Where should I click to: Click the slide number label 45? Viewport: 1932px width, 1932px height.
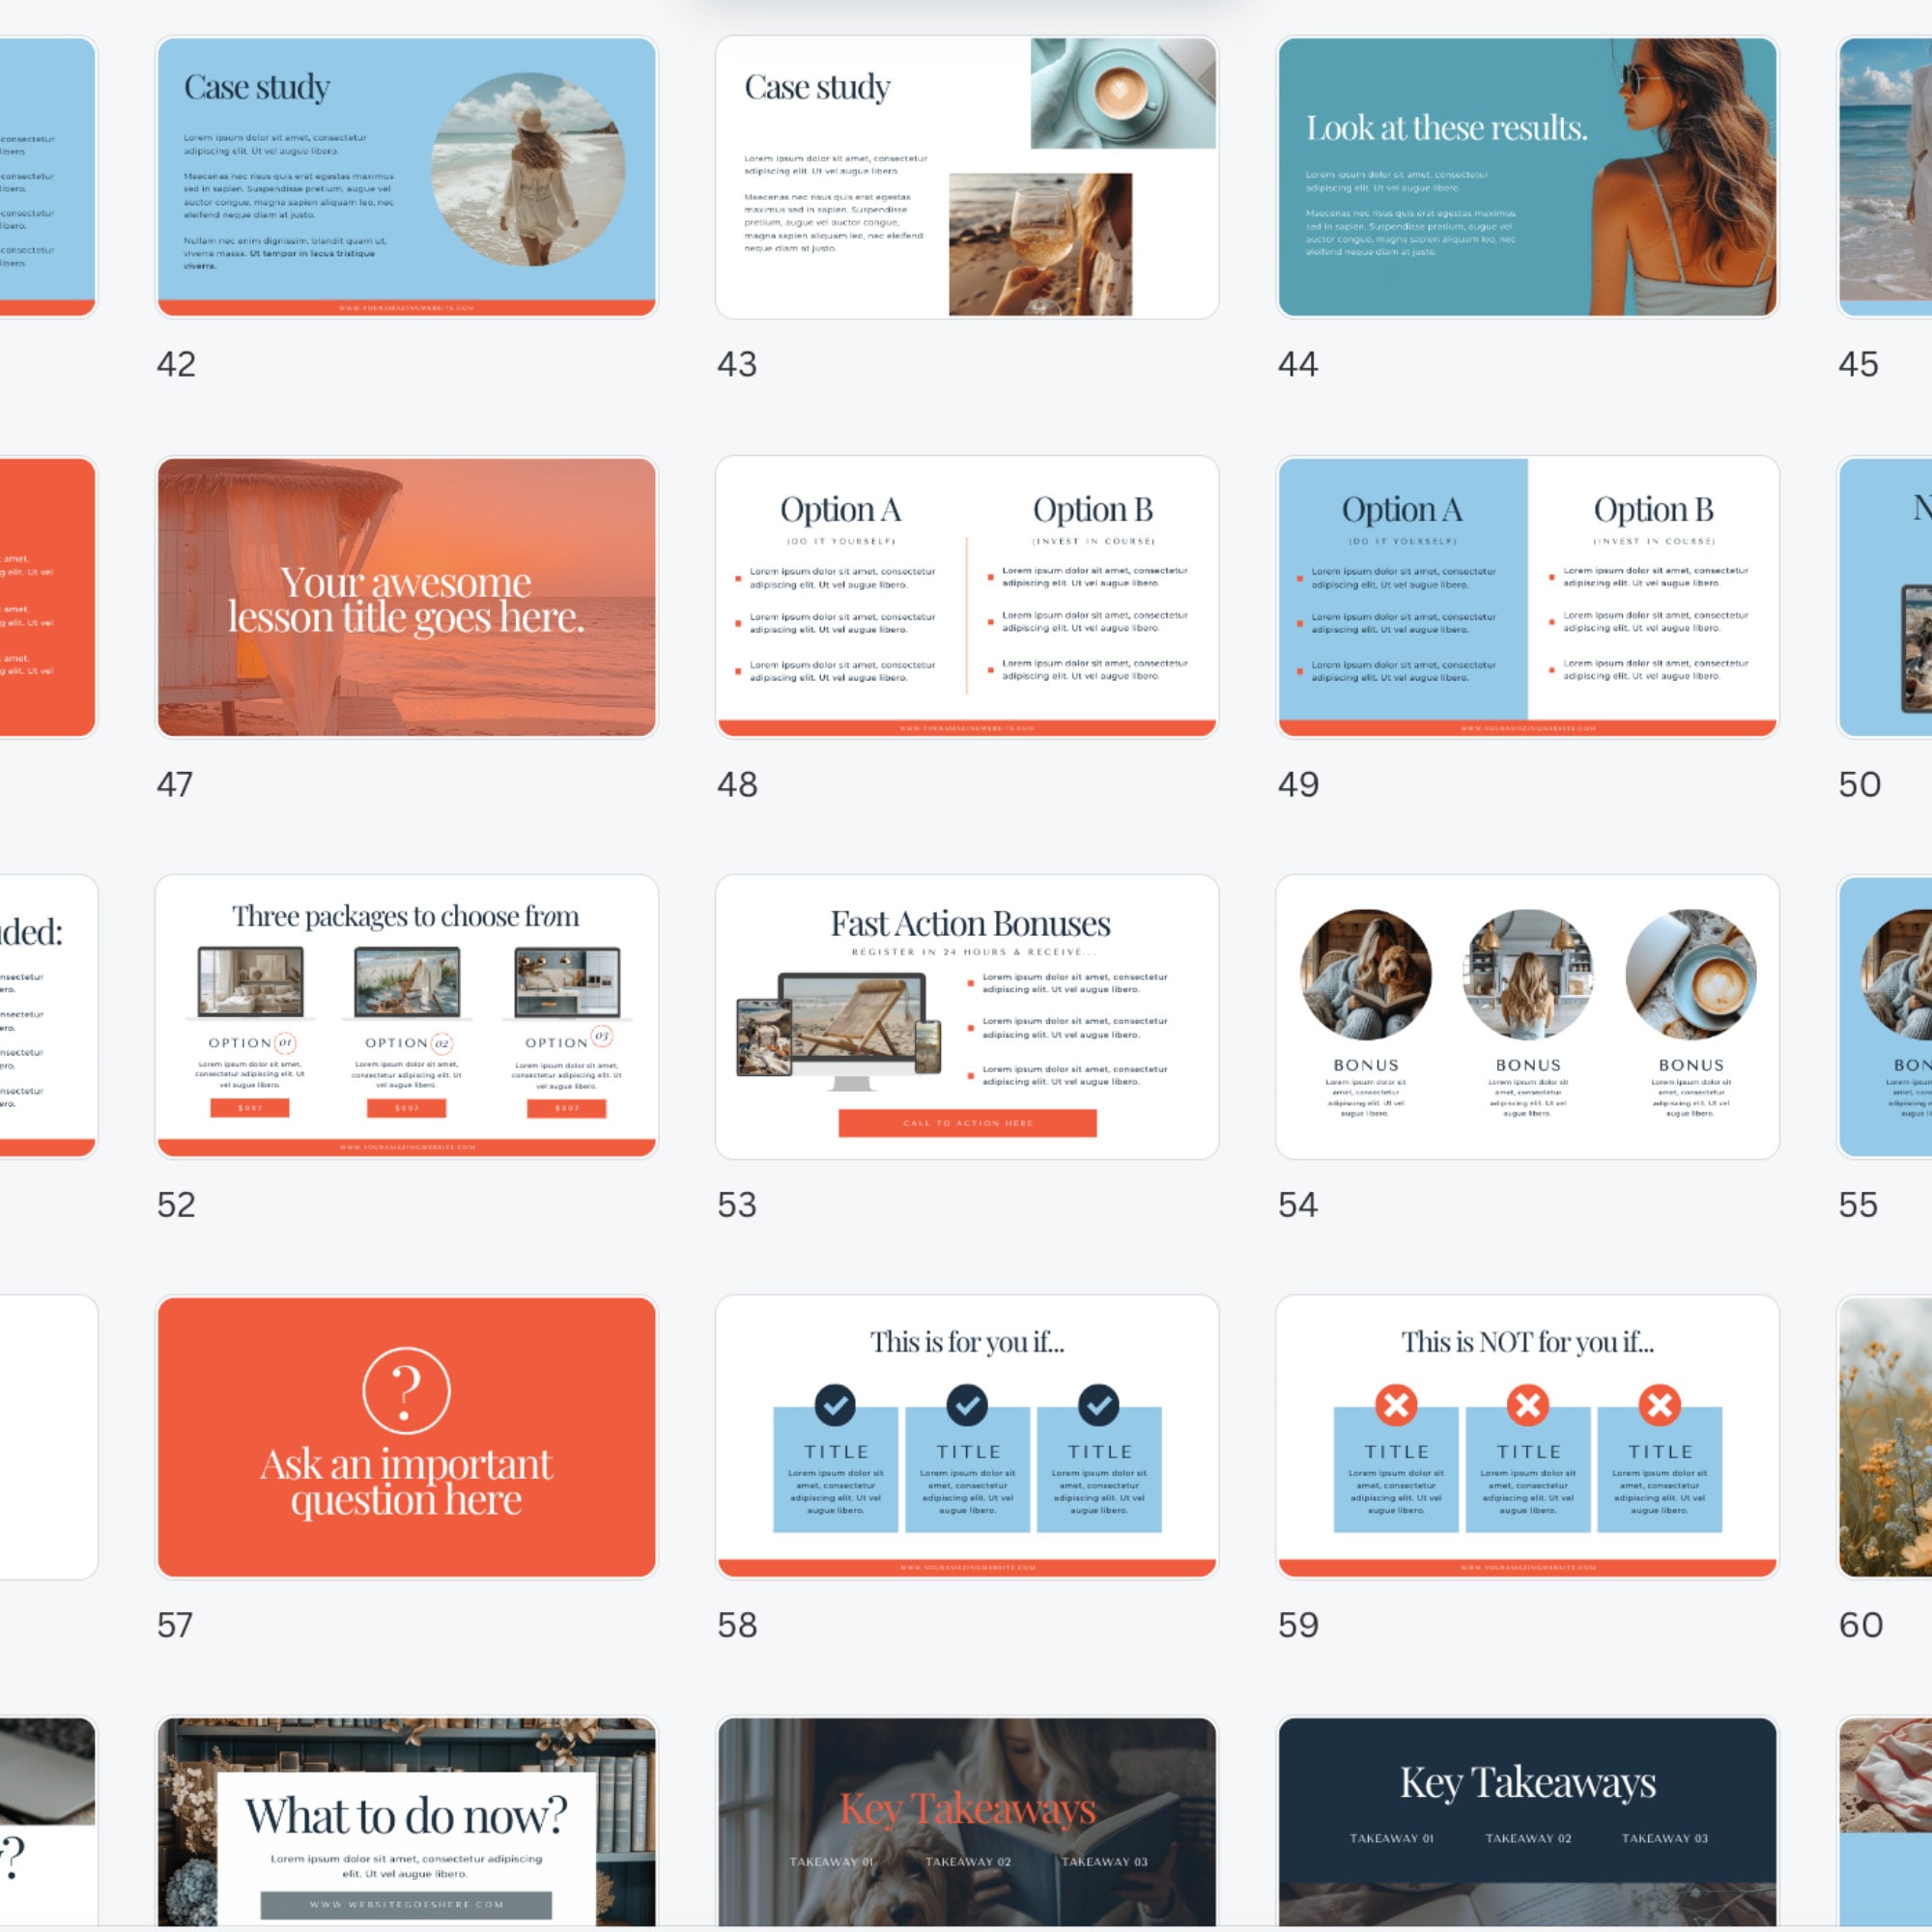1858,364
